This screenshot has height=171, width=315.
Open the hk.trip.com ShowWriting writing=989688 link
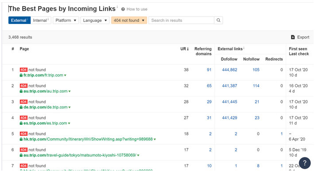[88, 139]
